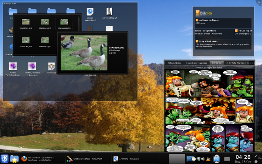Open the animatedflag.gif desktop file

click(x=109, y=13)
